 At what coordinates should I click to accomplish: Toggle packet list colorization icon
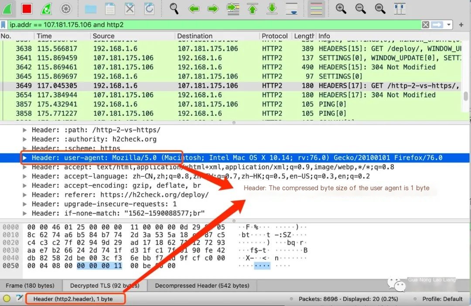tap(316, 8)
